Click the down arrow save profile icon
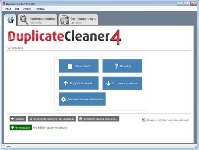This screenshot has height=150, width=199. [x=108, y=83]
